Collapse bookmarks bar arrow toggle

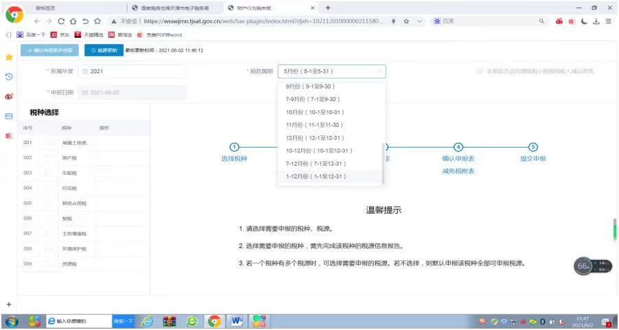pos(8,35)
